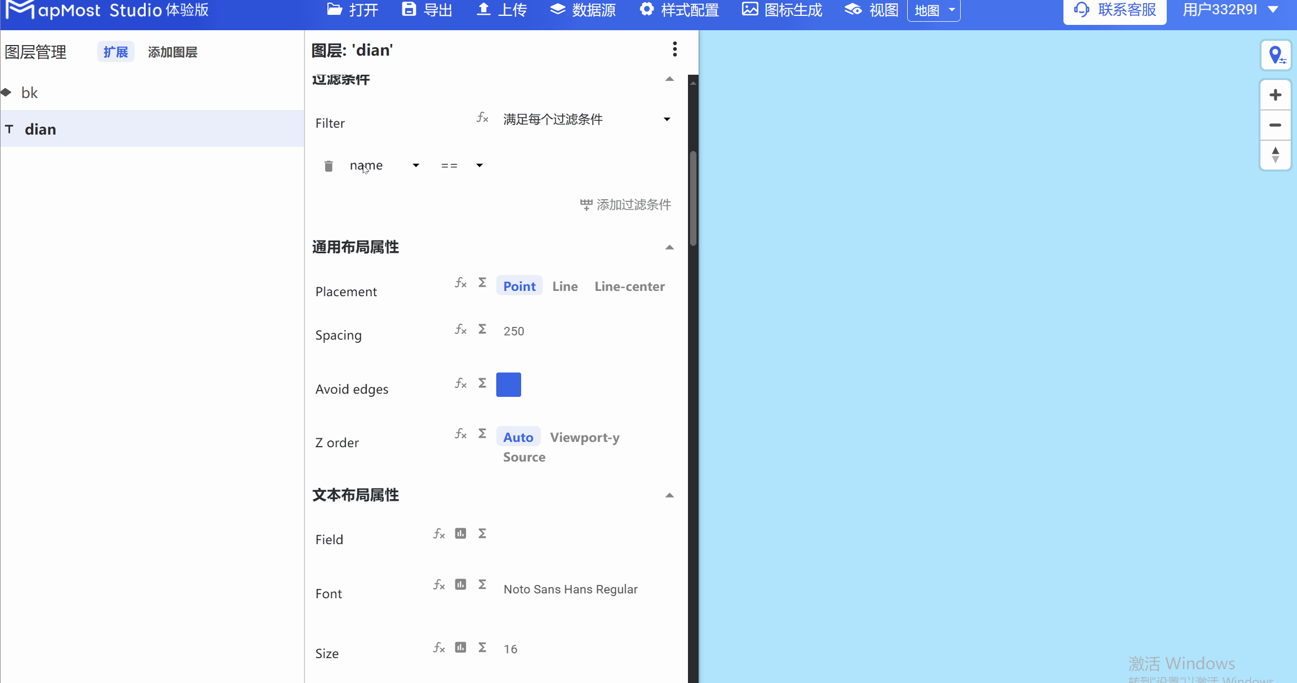Delete the name filter condition via trash icon
1297x683 pixels.
coord(328,165)
